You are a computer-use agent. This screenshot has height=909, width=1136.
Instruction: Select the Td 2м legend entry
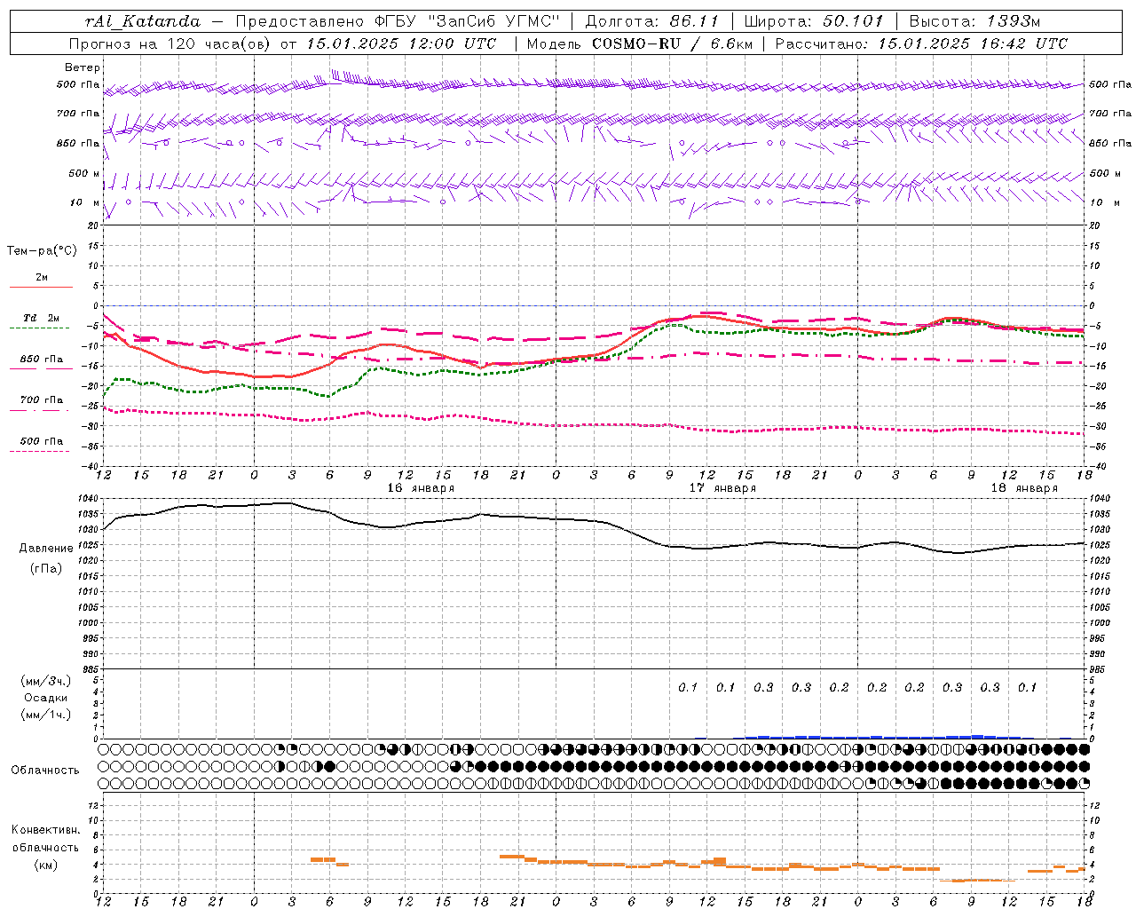41,318
